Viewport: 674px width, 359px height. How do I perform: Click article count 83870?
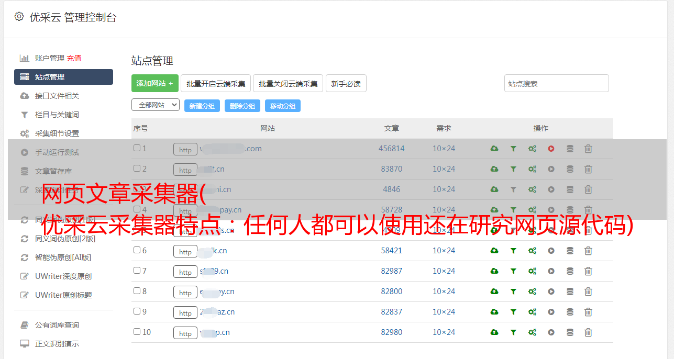pyautogui.click(x=392, y=169)
